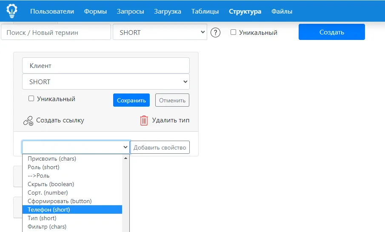Click the Сохранить button
The height and width of the screenshot is (232, 385).
coord(131,100)
